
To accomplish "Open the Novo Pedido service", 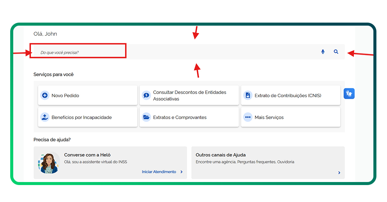I will (x=88, y=95).
